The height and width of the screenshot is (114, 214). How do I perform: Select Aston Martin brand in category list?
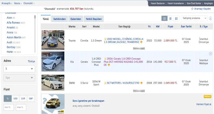14,37
